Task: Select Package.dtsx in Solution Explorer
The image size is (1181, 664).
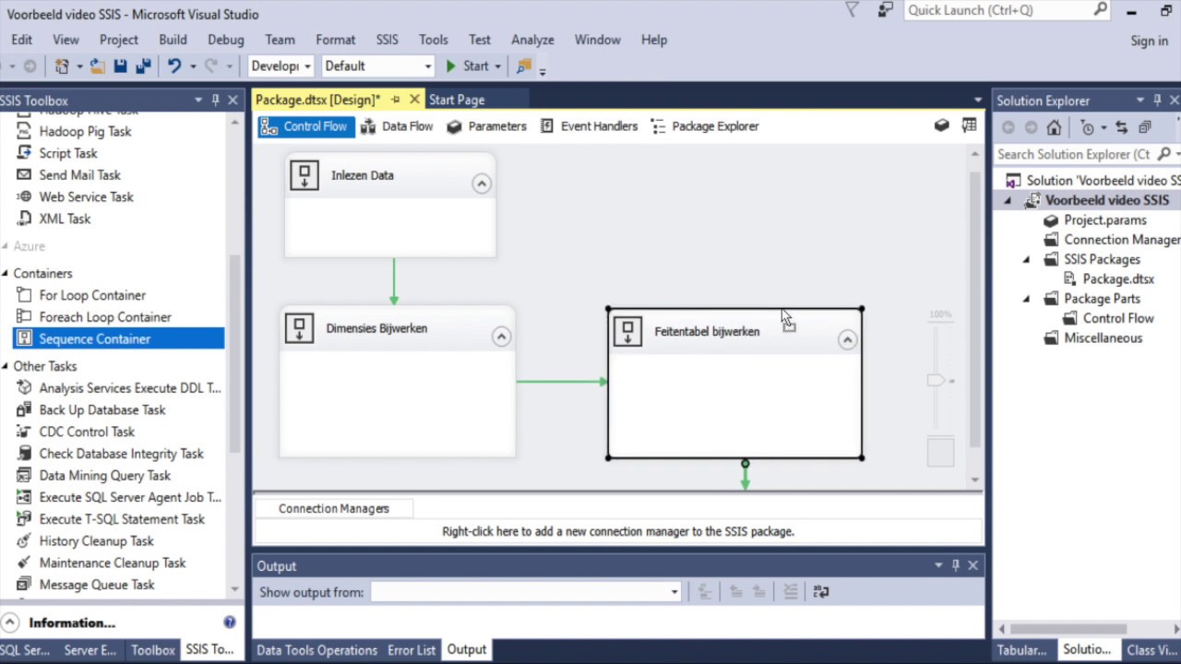Action: click(1118, 279)
